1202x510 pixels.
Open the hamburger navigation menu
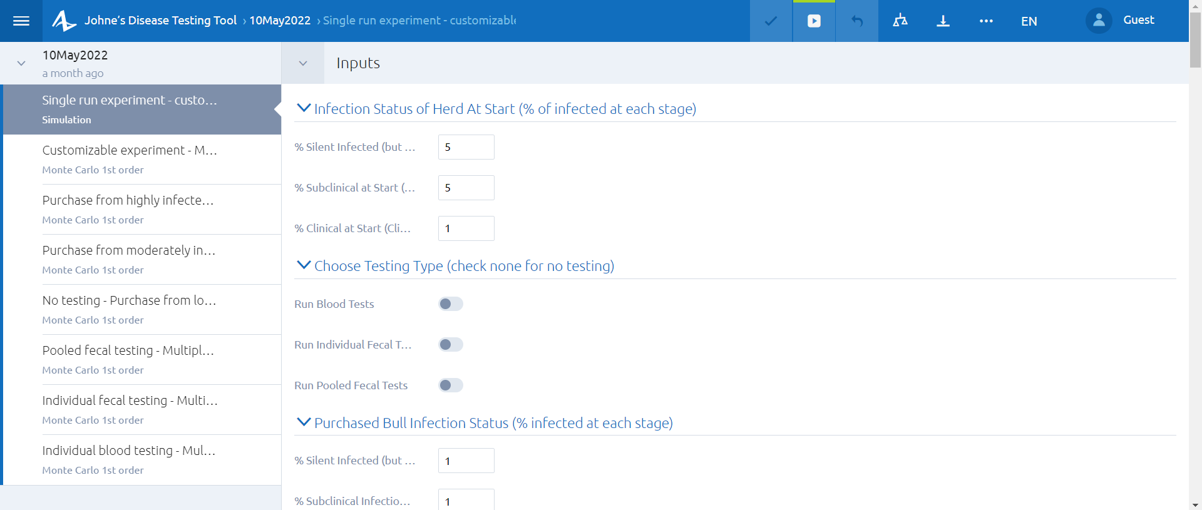[x=21, y=21]
